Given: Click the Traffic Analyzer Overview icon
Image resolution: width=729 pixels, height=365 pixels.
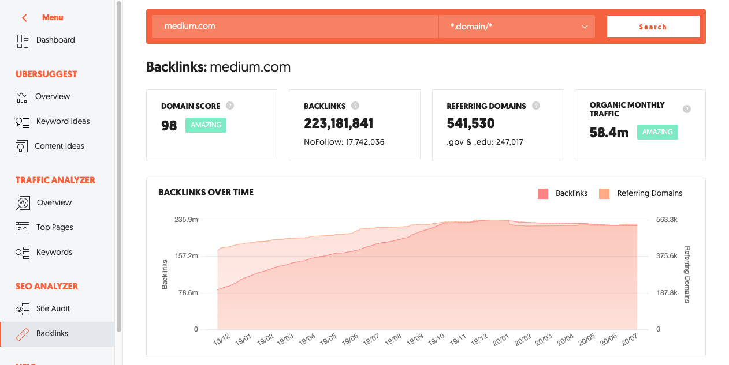Looking at the screenshot, I should (23, 203).
